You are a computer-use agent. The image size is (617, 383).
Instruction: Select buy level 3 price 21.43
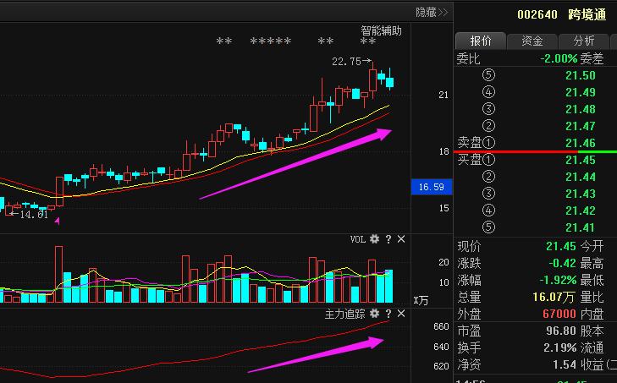tap(581, 194)
